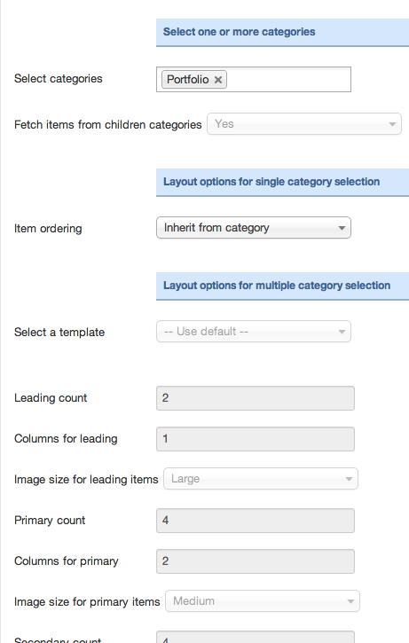Viewport: 409px width, 643px height.
Task: Focus the Select categories input box
Action: [x=254, y=79]
